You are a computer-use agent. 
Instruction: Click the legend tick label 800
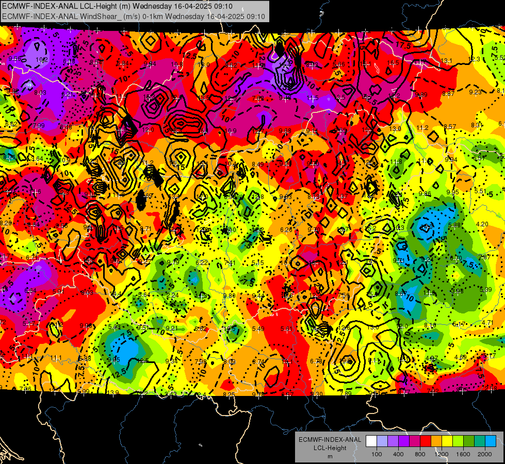pyautogui.click(x=420, y=454)
